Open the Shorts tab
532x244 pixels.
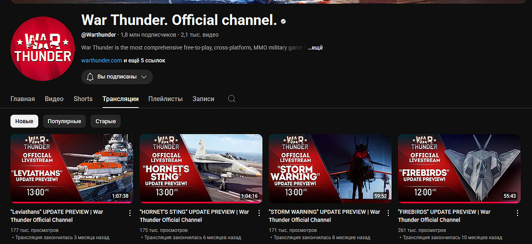83,99
